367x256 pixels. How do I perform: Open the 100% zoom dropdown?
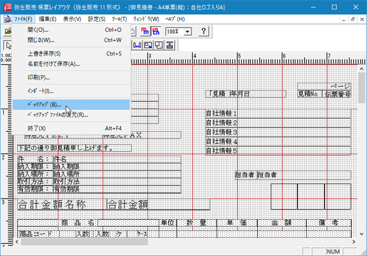[187, 31]
